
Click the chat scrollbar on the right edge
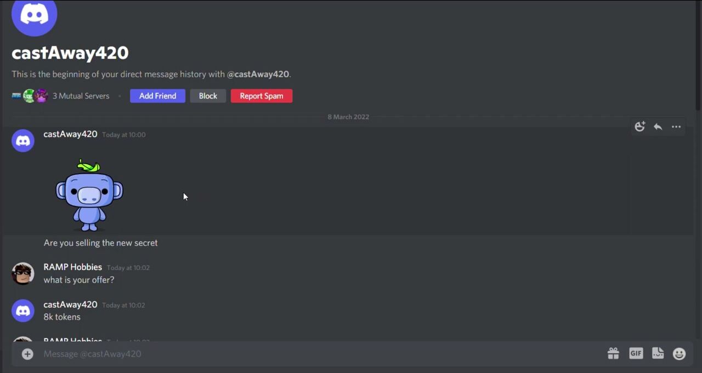(x=698, y=55)
